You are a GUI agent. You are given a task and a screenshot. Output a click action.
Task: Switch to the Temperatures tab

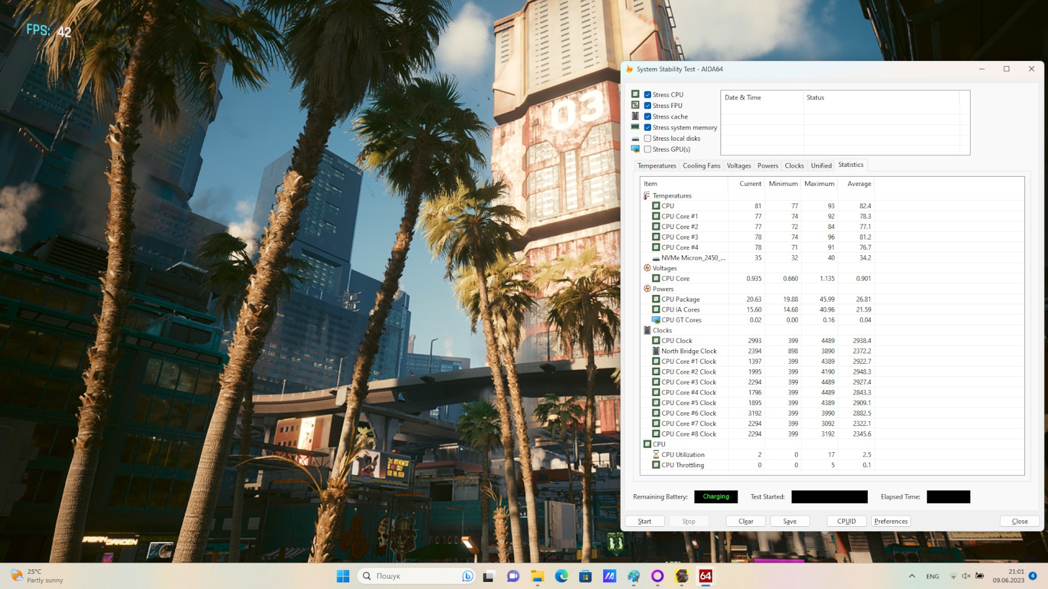tap(656, 166)
